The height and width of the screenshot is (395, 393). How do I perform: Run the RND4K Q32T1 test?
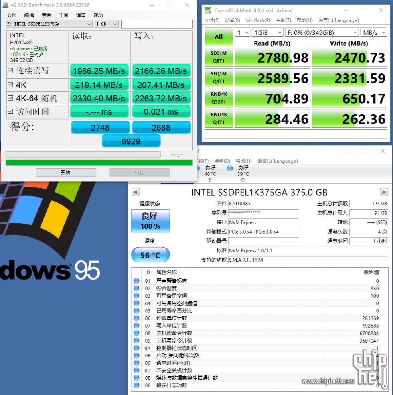click(219, 98)
